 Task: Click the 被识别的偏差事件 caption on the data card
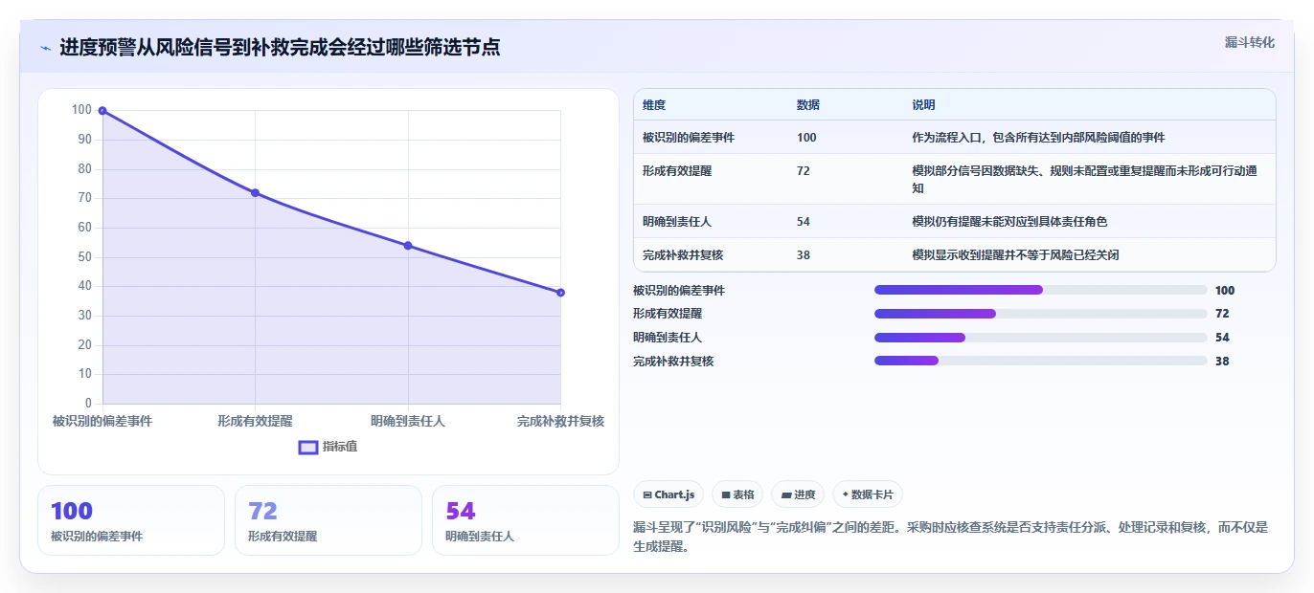[x=97, y=537]
